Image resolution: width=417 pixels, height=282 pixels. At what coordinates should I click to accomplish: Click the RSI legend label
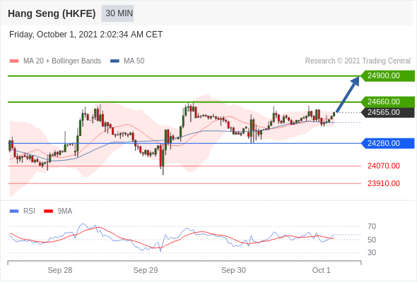point(29,211)
